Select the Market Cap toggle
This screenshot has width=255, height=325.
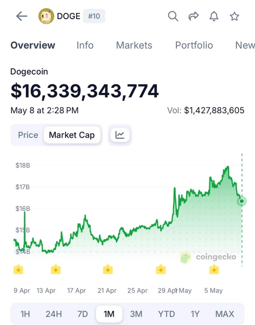pyautogui.click(x=72, y=135)
